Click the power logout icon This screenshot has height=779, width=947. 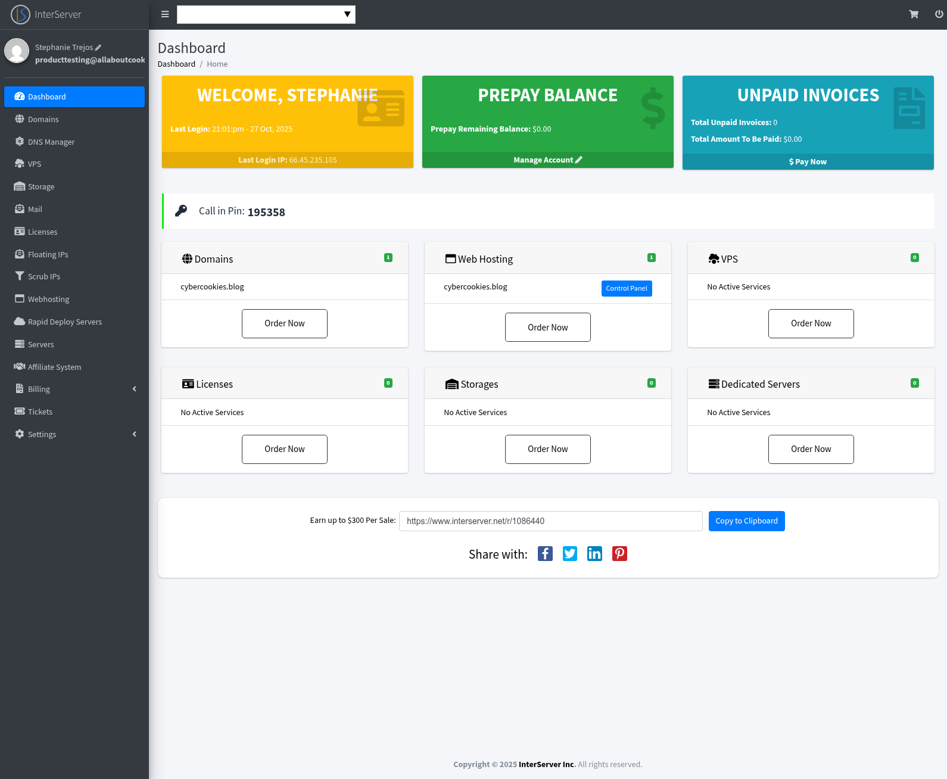[939, 14]
